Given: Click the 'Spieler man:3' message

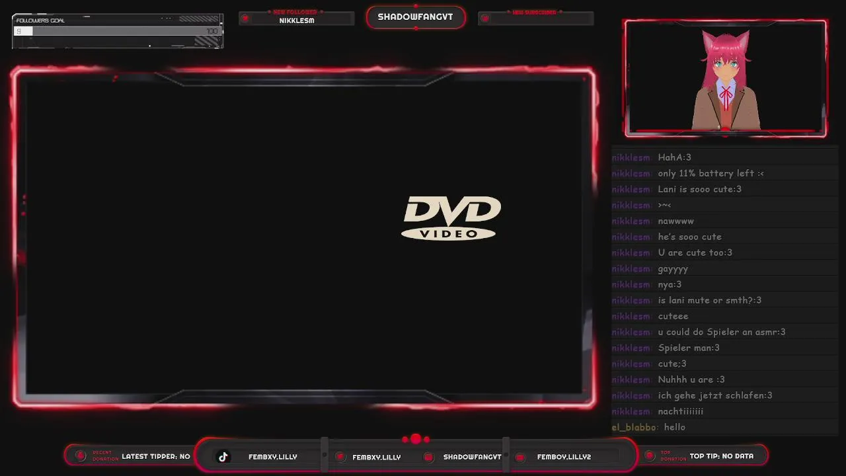Looking at the screenshot, I should [x=689, y=348].
